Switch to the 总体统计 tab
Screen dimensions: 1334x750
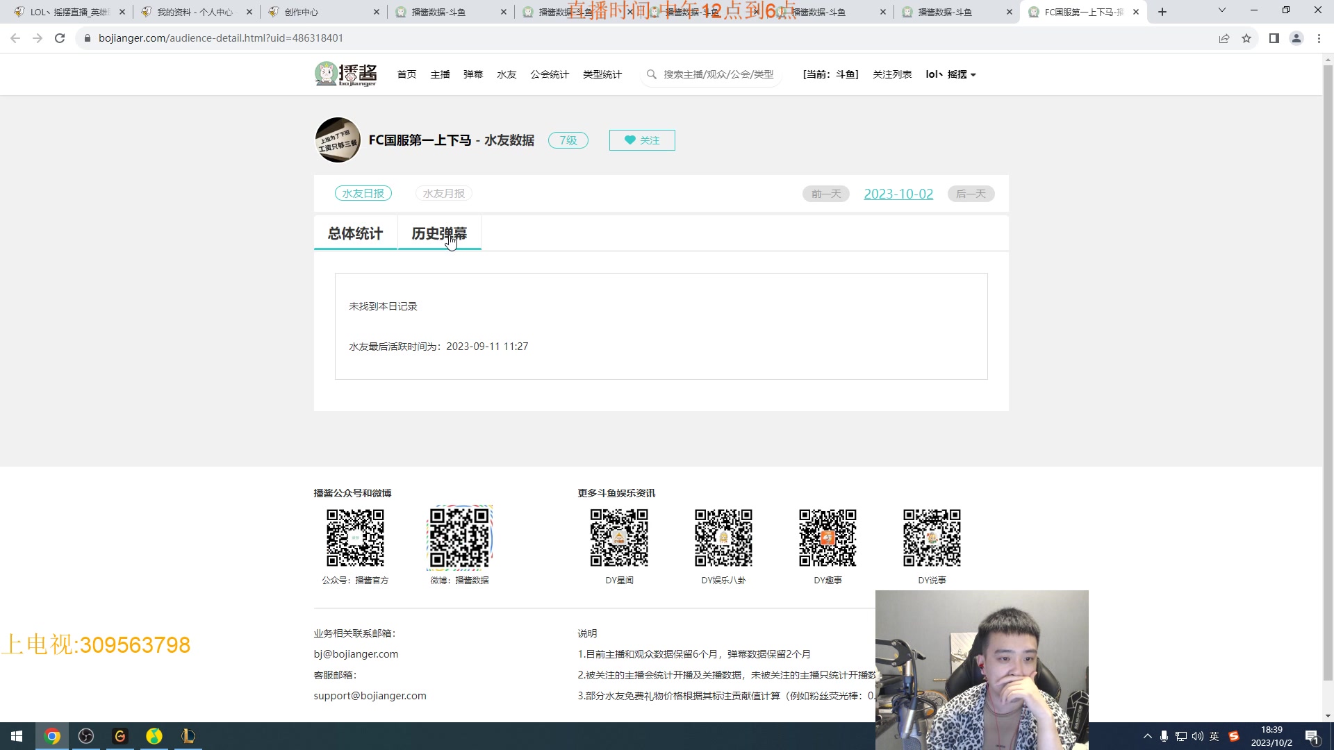355,233
